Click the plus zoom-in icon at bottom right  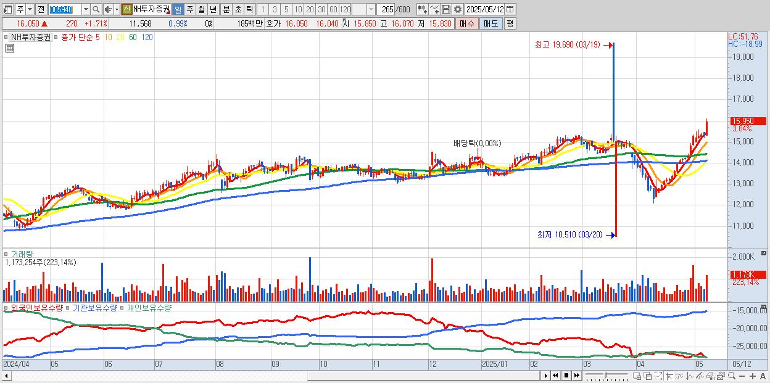point(752,376)
